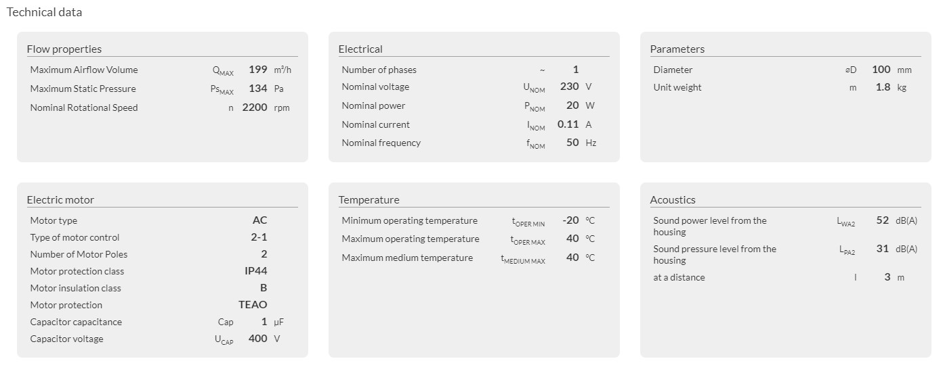943x386 pixels.
Task: Select the Nominal voltage label
Action: point(375,87)
